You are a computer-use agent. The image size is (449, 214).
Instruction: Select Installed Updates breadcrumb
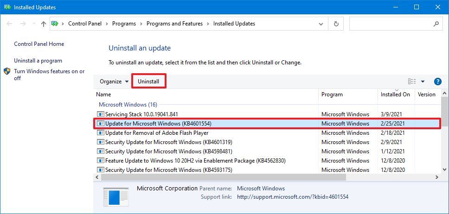coord(234,24)
